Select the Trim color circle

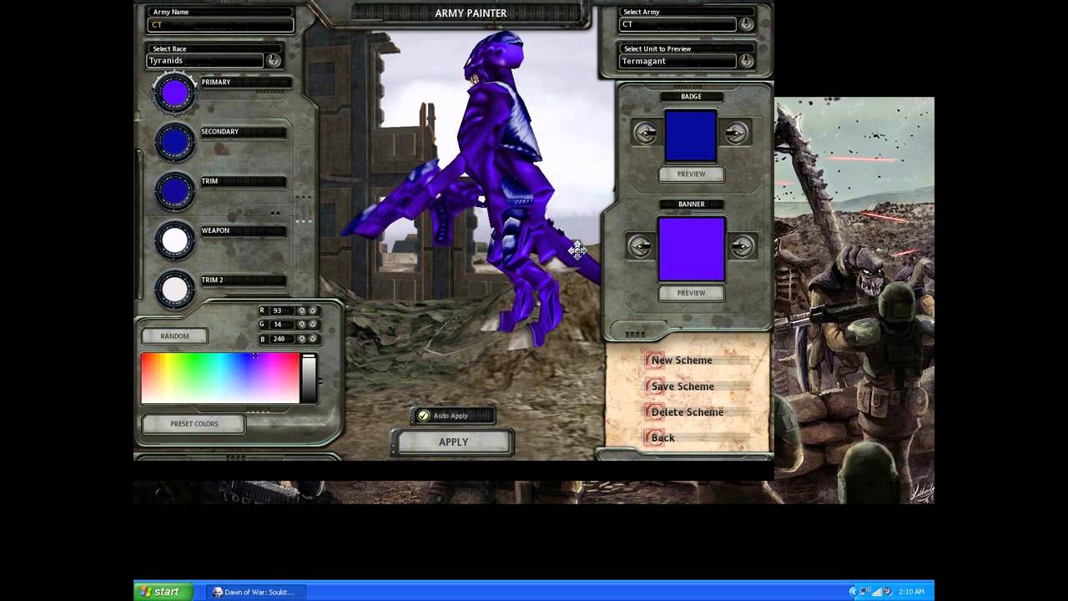click(x=174, y=191)
